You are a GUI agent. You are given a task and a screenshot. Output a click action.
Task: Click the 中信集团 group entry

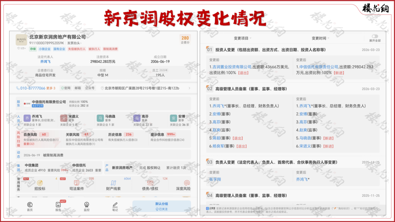46,168
